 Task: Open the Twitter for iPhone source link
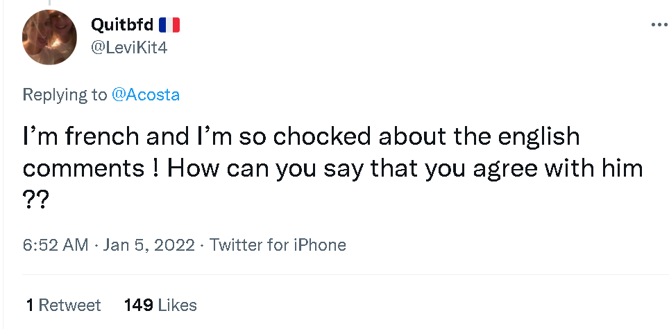(x=278, y=244)
